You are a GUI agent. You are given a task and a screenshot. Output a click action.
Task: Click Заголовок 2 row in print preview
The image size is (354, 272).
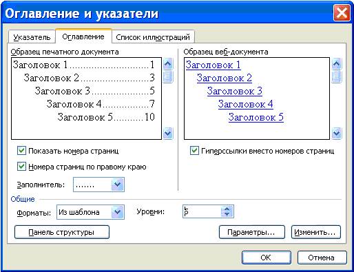[90, 78]
